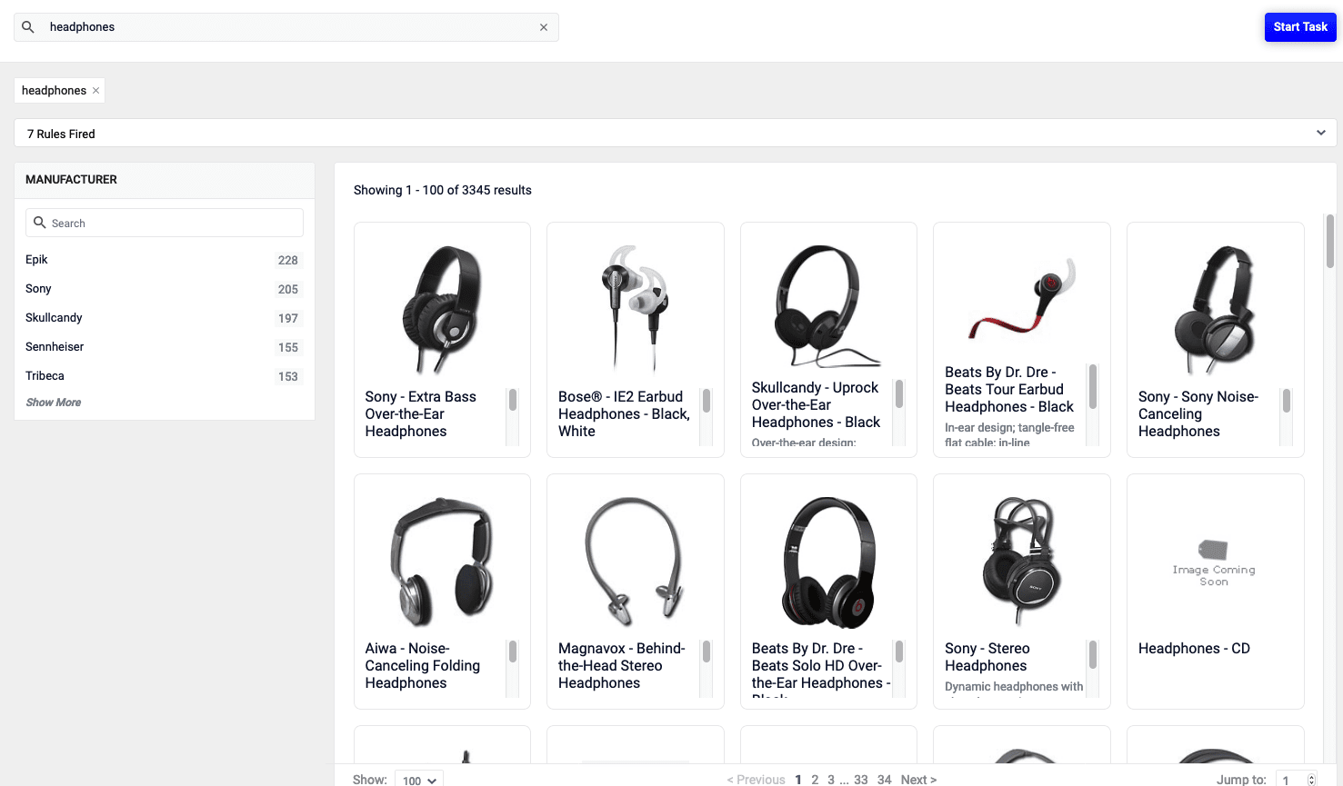Image resolution: width=1343 pixels, height=786 pixels.
Task: Click Show More manufacturers
Action: click(53, 403)
